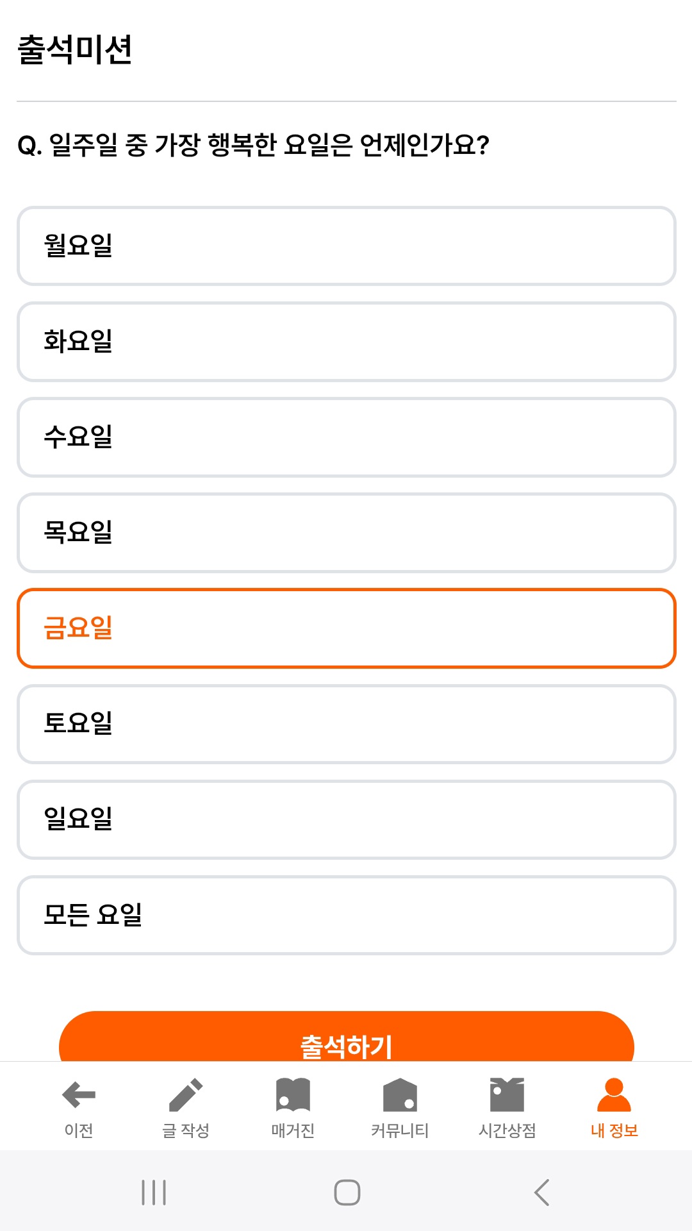
Task: Pick the 모든 요일 option
Action: pyautogui.click(x=347, y=915)
